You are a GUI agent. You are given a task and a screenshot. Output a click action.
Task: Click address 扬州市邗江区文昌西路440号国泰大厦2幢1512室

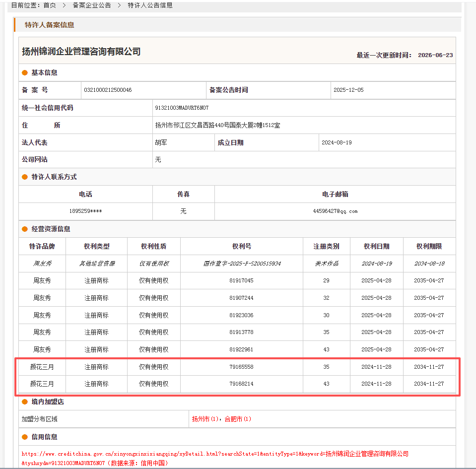218,125
